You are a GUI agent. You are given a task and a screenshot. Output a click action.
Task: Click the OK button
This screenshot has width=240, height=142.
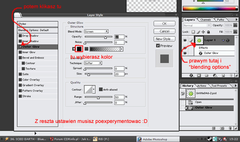[164, 24]
